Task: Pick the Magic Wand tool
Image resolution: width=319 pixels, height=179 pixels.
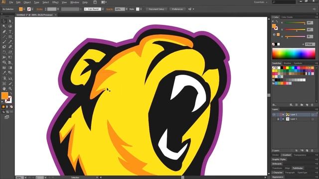Action: pyautogui.click(x=4, y=26)
